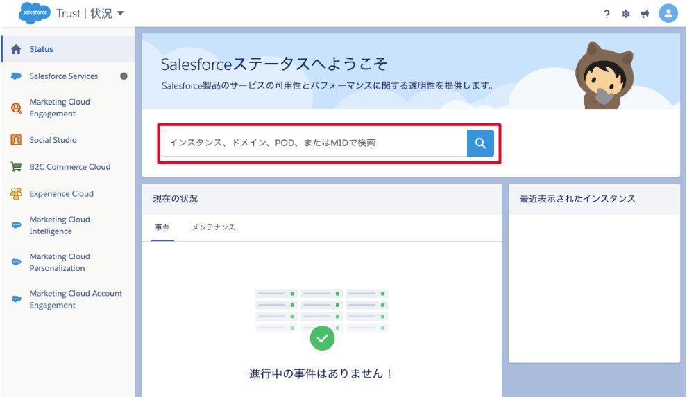This screenshot has height=397, width=687.
Task: Click the Marketing Cloud Engagement search icon
Action: (x=16, y=107)
